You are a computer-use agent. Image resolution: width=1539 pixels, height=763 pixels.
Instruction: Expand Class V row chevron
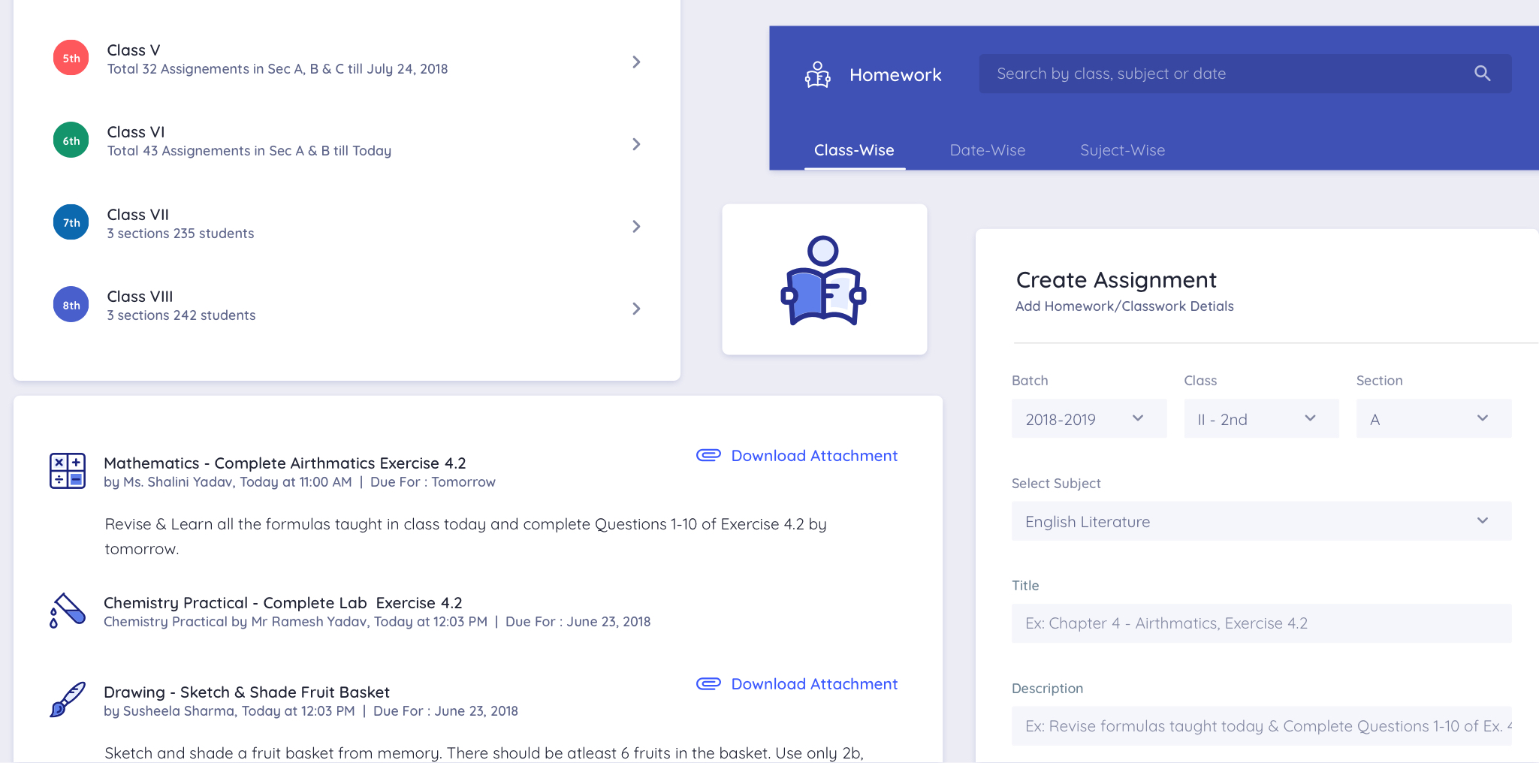pyautogui.click(x=636, y=62)
